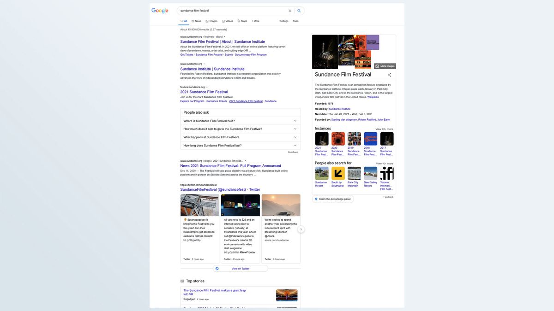Click the More filter icon in the tab bar

point(252,20)
